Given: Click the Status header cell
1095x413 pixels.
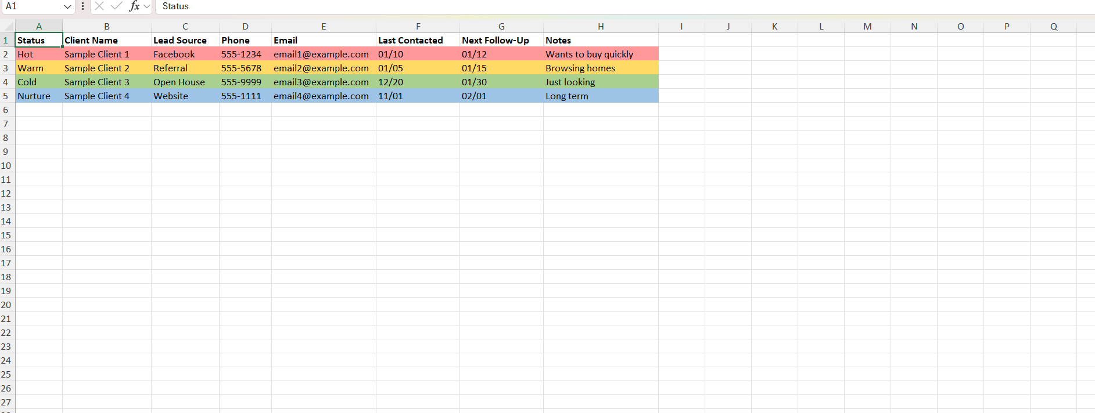Looking at the screenshot, I should tap(39, 40).
